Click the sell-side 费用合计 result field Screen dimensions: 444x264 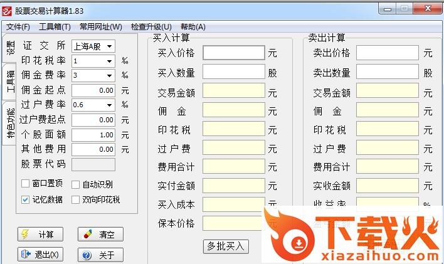(388, 166)
